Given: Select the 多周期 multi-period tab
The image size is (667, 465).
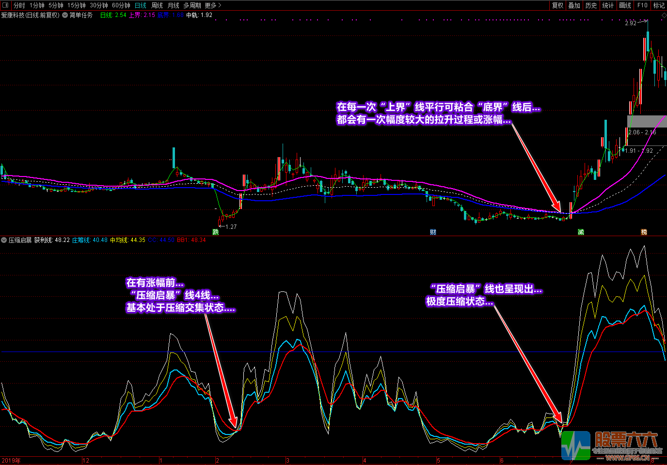Looking at the screenshot, I should [192, 5].
